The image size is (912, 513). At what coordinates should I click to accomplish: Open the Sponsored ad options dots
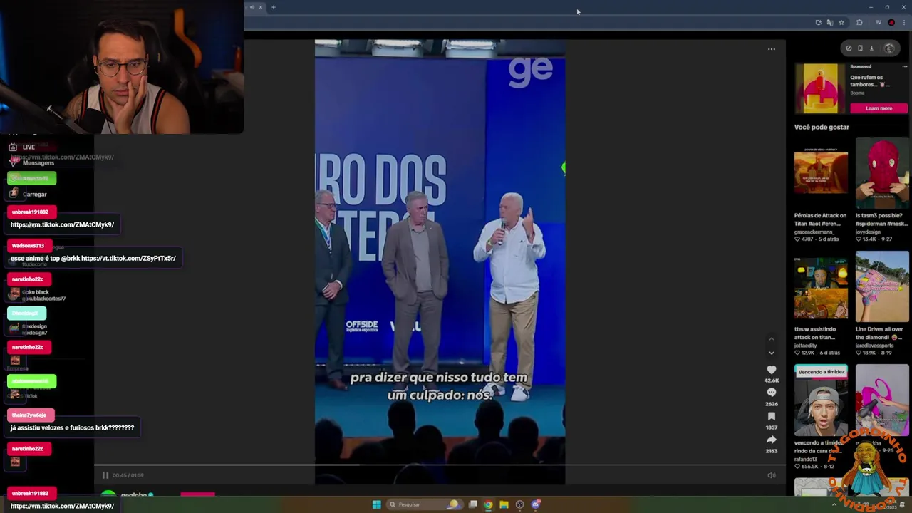coord(905,66)
